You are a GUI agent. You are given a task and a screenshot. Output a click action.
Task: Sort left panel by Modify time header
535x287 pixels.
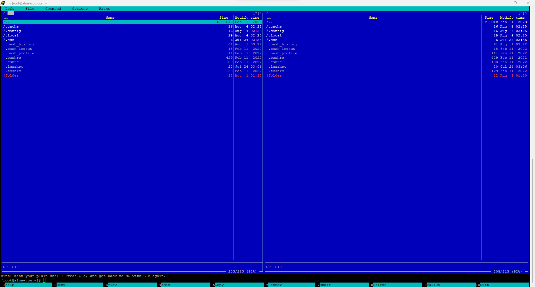pyautogui.click(x=247, y=18)
